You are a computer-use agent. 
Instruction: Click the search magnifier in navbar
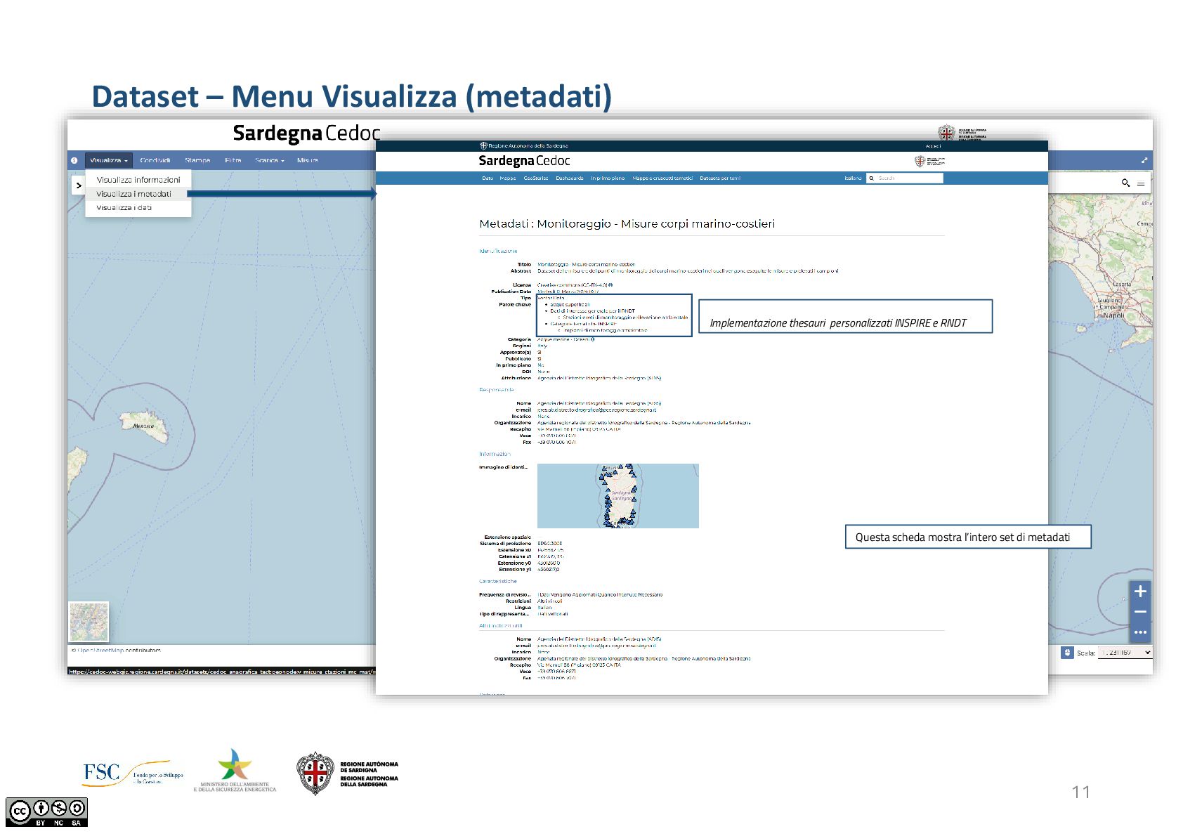pyautogui.click(x=872, y=178)
